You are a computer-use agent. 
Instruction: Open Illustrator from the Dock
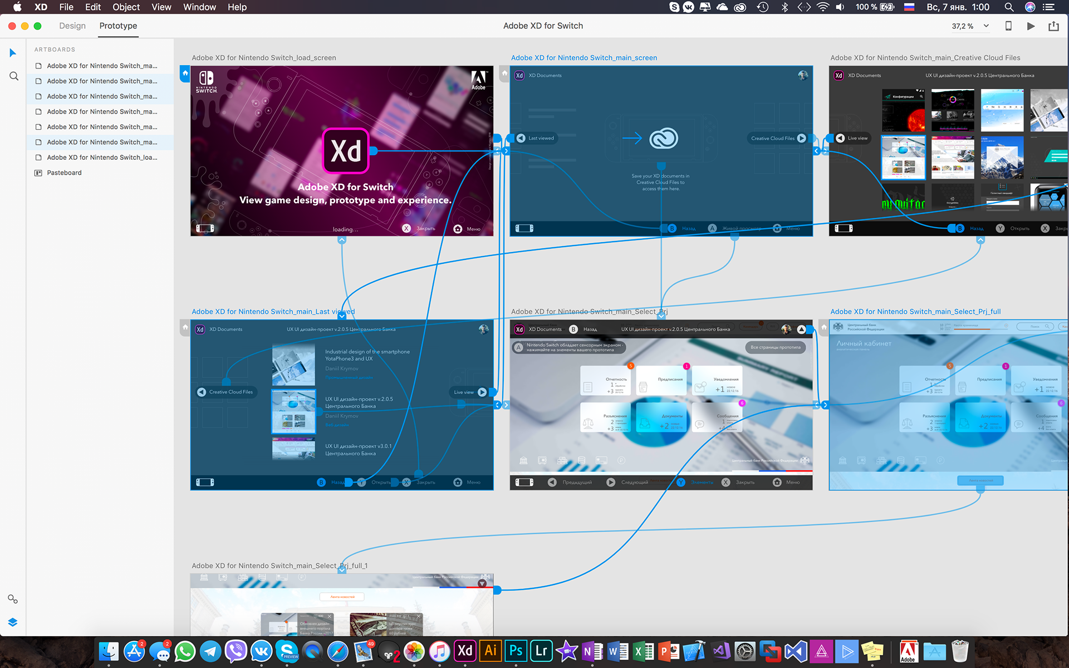coord(491,651)
